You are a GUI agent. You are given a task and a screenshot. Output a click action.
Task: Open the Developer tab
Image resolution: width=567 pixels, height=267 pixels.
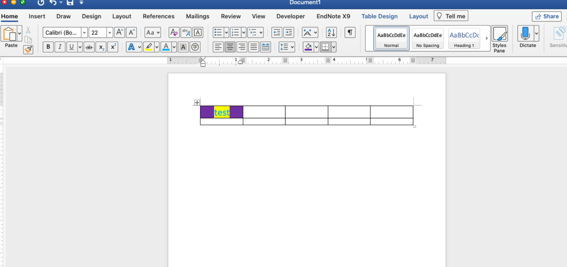[x=291, y=16]
